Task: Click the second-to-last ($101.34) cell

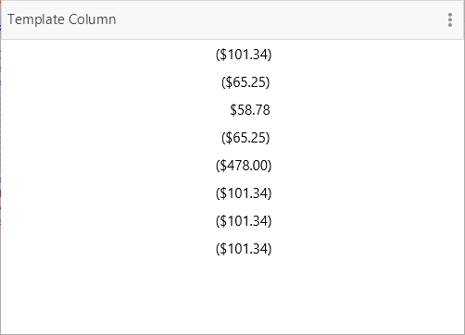Action: [x=244, y=221]
